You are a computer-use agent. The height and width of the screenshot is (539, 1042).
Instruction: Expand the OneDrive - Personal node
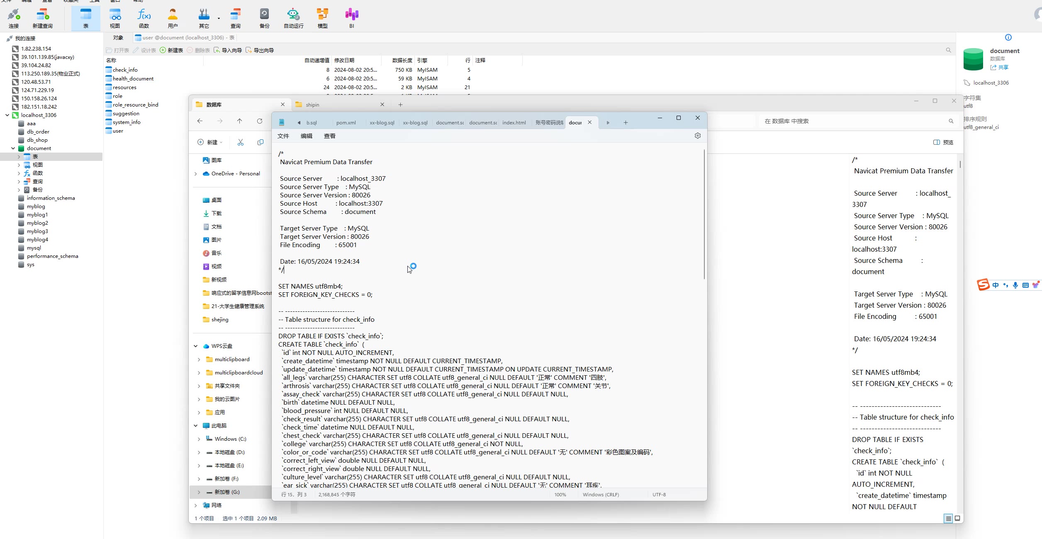tap(196, 174)
